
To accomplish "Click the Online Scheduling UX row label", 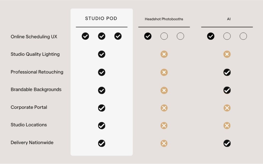I will pyautogui.click(x=34, y=37).
